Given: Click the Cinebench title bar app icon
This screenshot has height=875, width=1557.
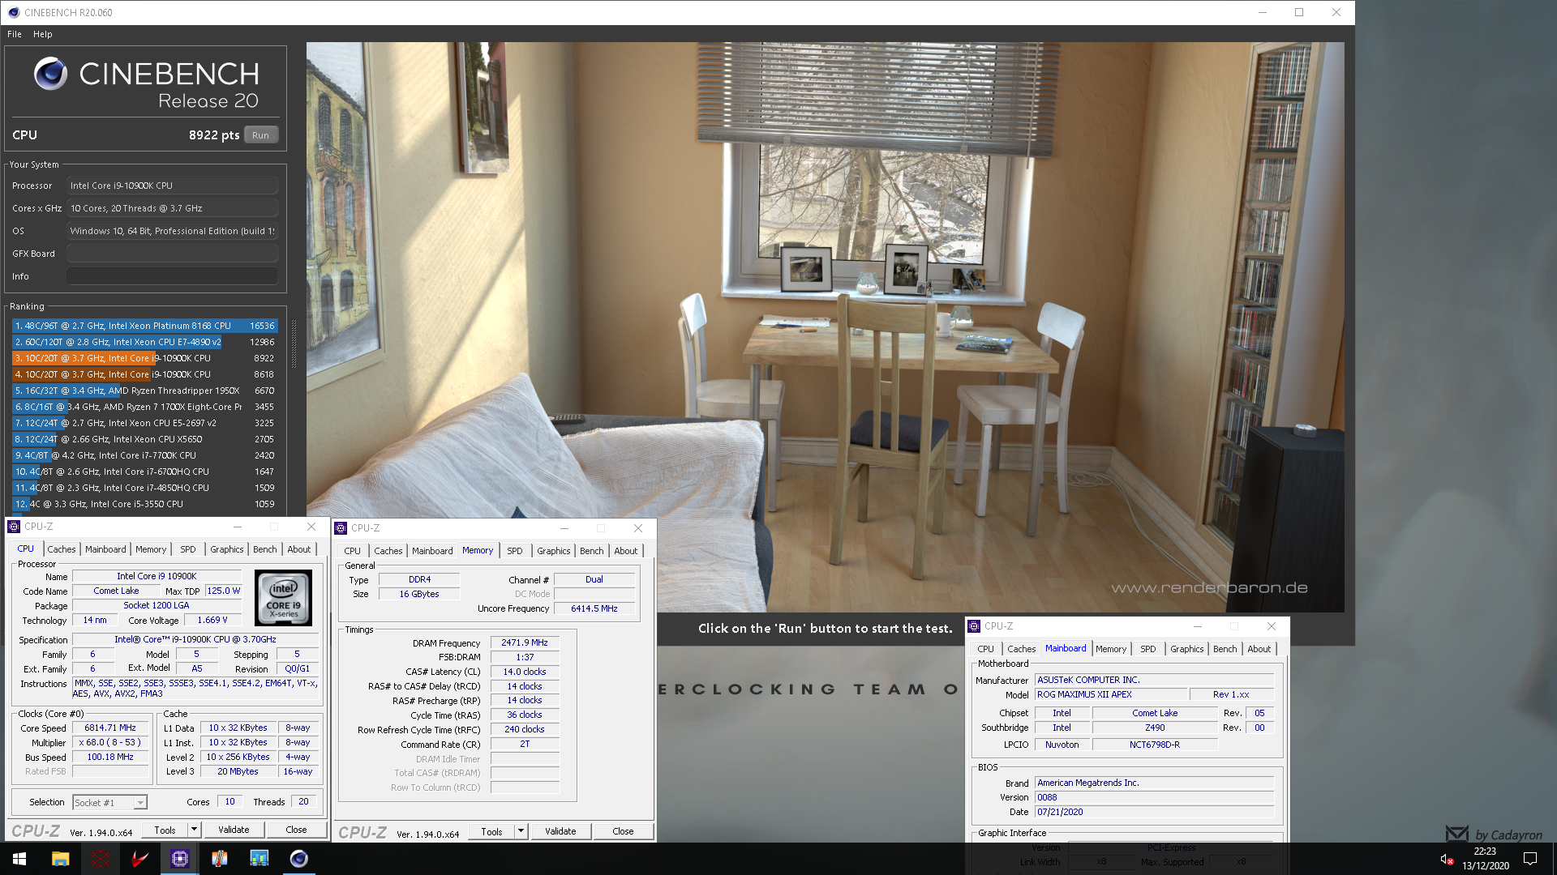Looking at the screenshot, I should coord(13,12).
